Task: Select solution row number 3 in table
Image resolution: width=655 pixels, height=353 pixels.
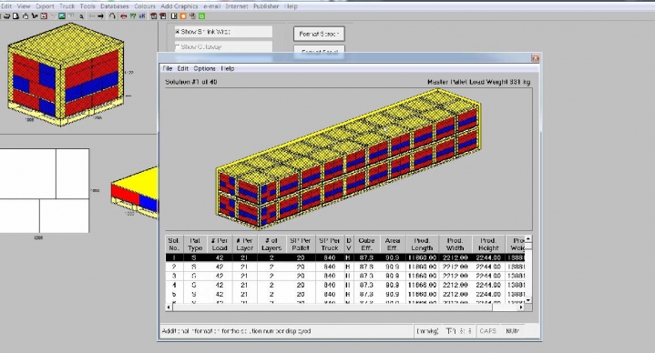Action: (x=345, y=276)
